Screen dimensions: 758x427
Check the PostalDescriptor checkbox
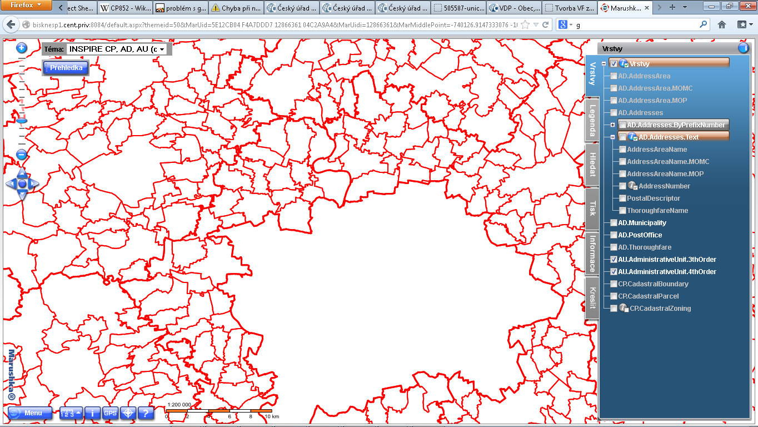622,198
